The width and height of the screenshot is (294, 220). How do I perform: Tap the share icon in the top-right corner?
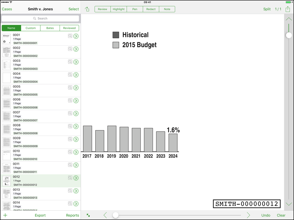288,9
